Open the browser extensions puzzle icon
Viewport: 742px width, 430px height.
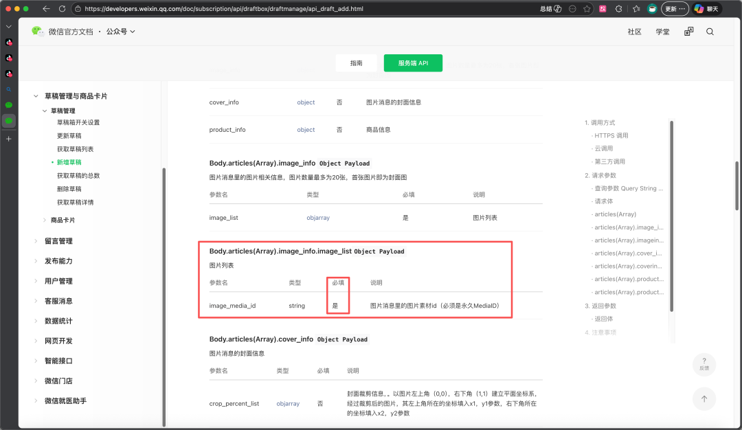(618, 8)
